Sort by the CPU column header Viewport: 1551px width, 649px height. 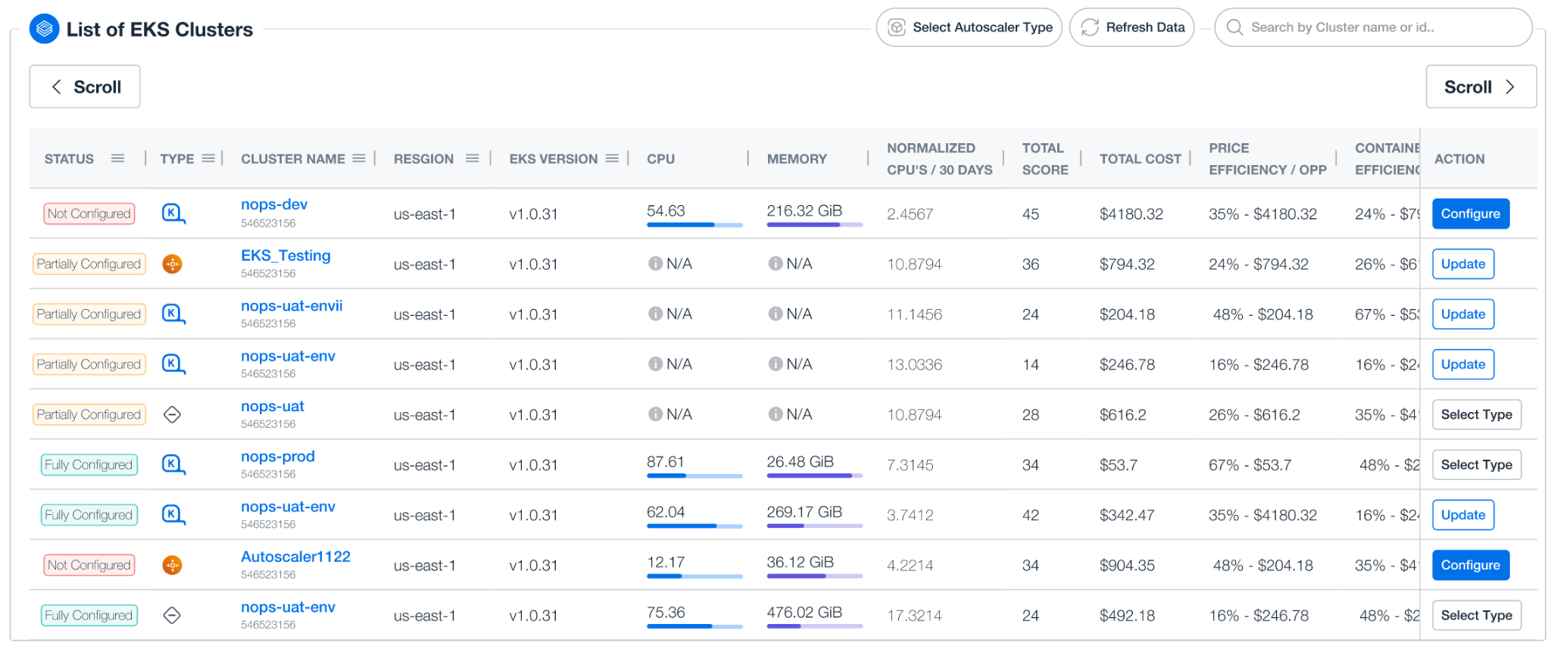click(660, 159)
